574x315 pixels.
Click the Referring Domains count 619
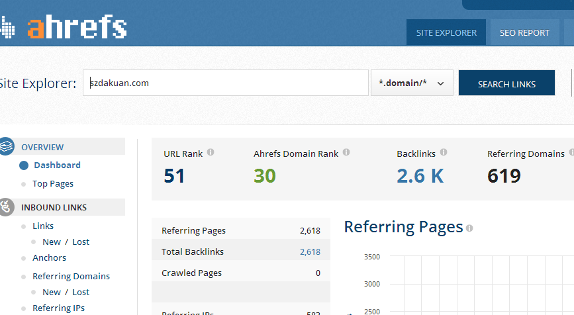[504, 176]
